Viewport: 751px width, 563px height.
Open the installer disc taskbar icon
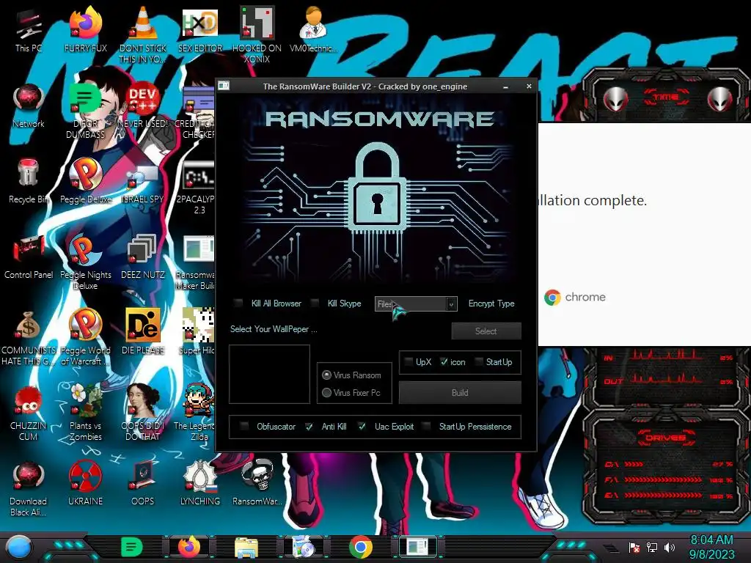(303, 548)
